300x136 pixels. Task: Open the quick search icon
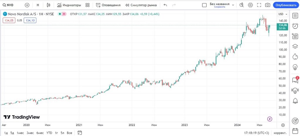tap(242, 5)
